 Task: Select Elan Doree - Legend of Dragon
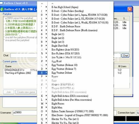pos(80,115)
